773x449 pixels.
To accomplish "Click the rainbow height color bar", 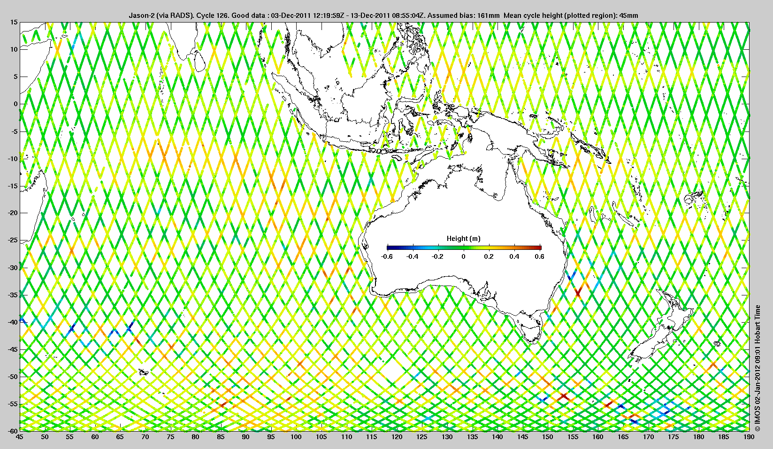I will 464,248.
